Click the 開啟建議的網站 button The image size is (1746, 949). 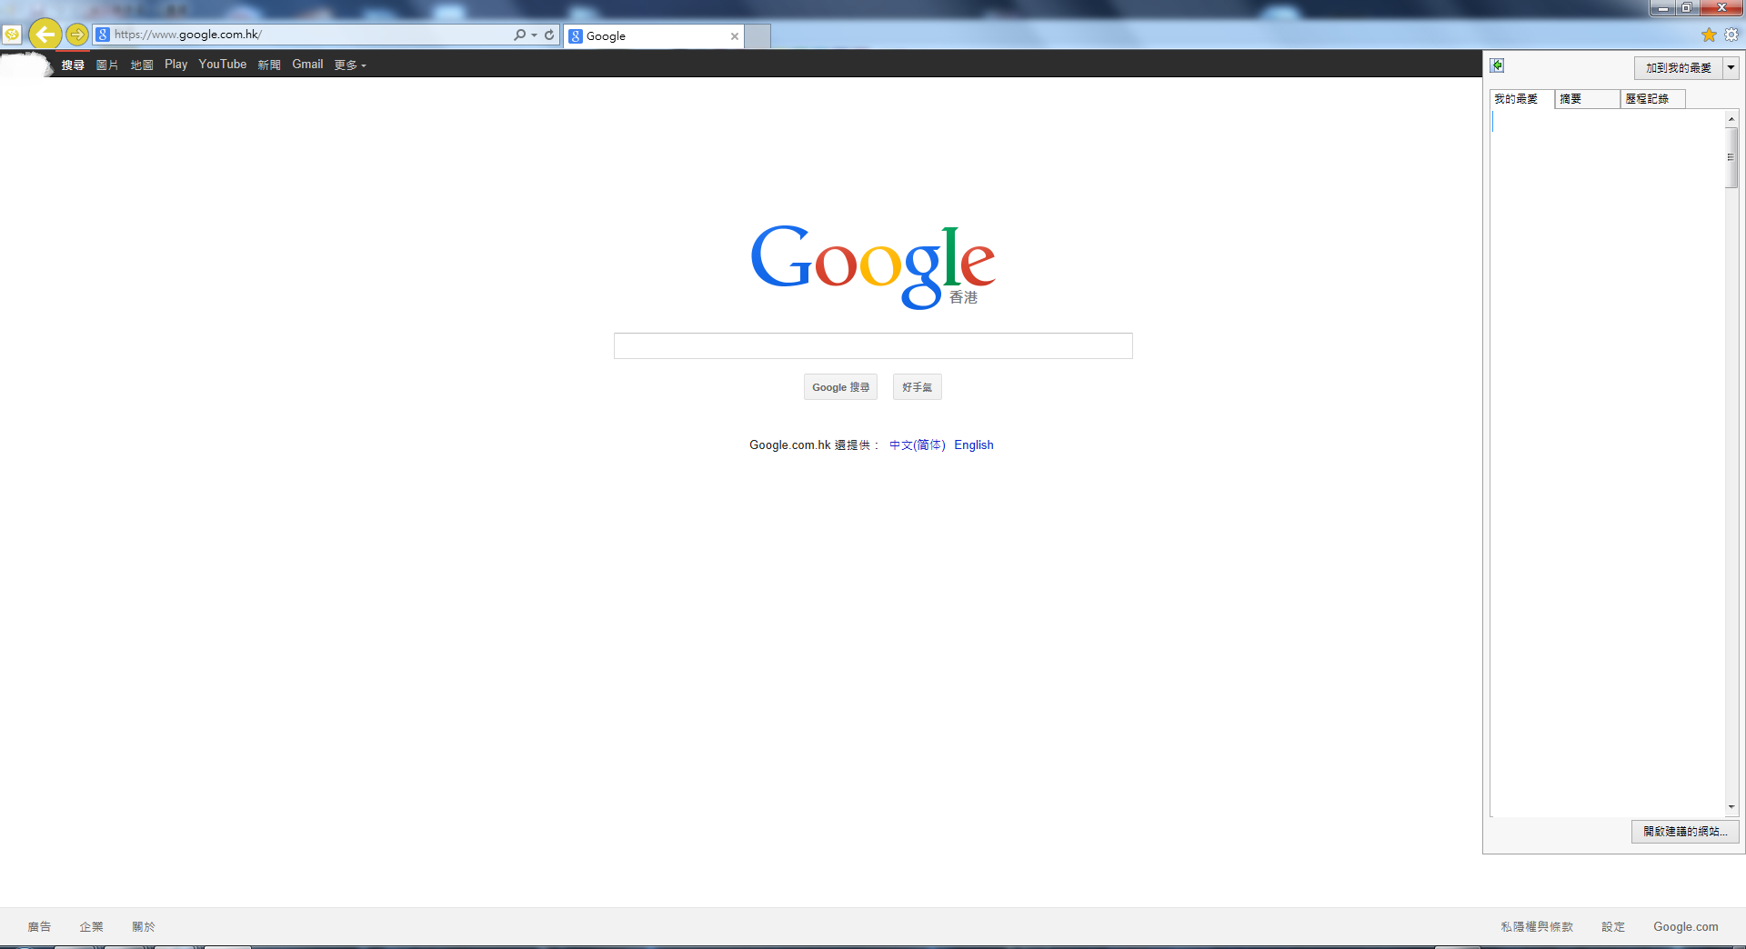point(1685,831)
